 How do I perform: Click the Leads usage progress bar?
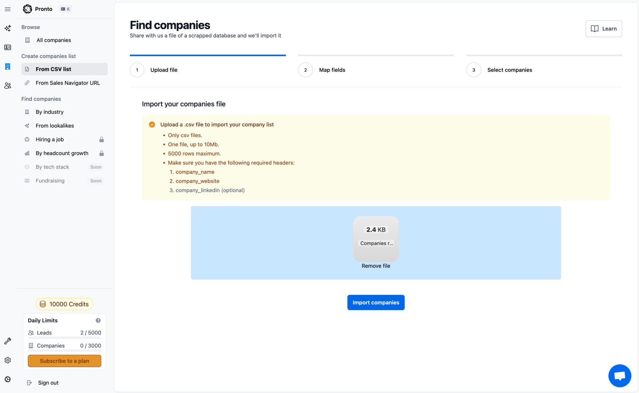pyautogui.click(x=64, y=337)
